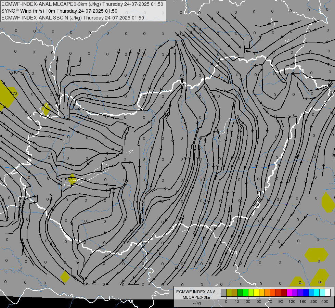335x308 pixels.
Task: Click the legend value 400
Action: tap(325, 301)
